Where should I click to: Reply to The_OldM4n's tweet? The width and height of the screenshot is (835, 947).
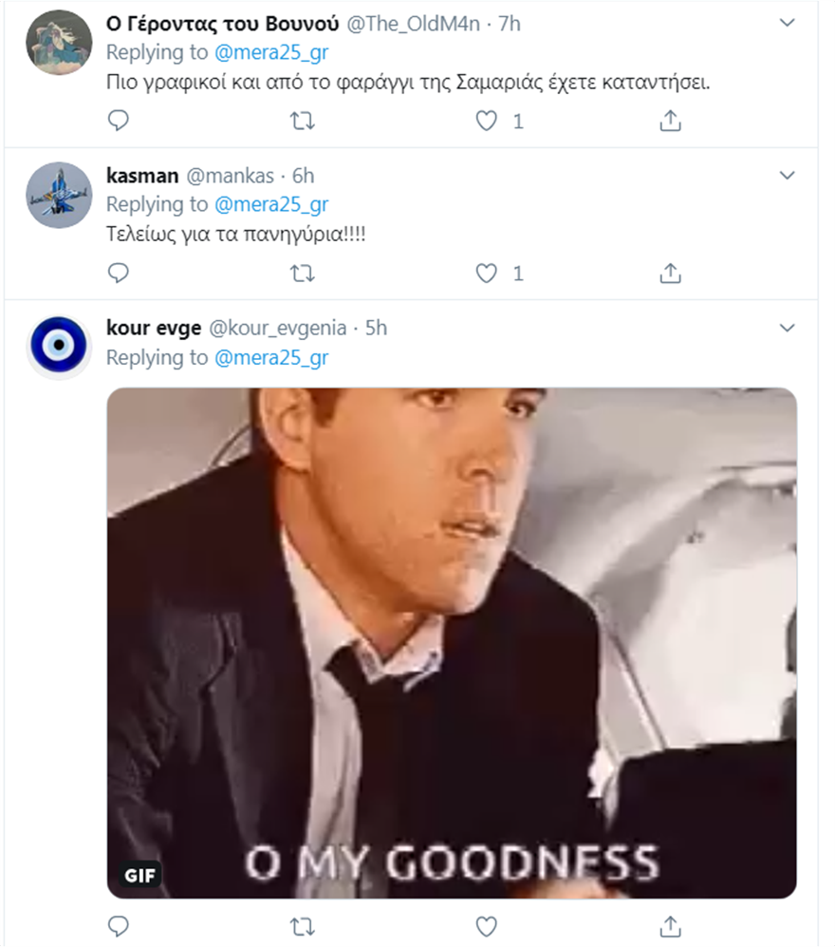click(118, 121)
